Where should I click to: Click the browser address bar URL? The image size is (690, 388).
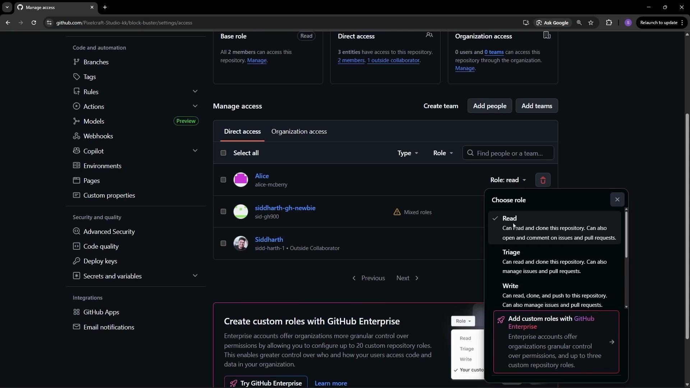pos(124,23)
